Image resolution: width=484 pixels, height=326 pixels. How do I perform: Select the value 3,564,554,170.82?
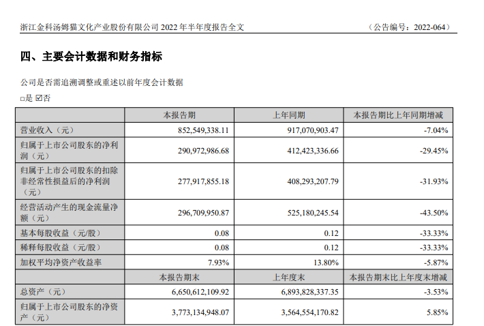click(310, 312)
